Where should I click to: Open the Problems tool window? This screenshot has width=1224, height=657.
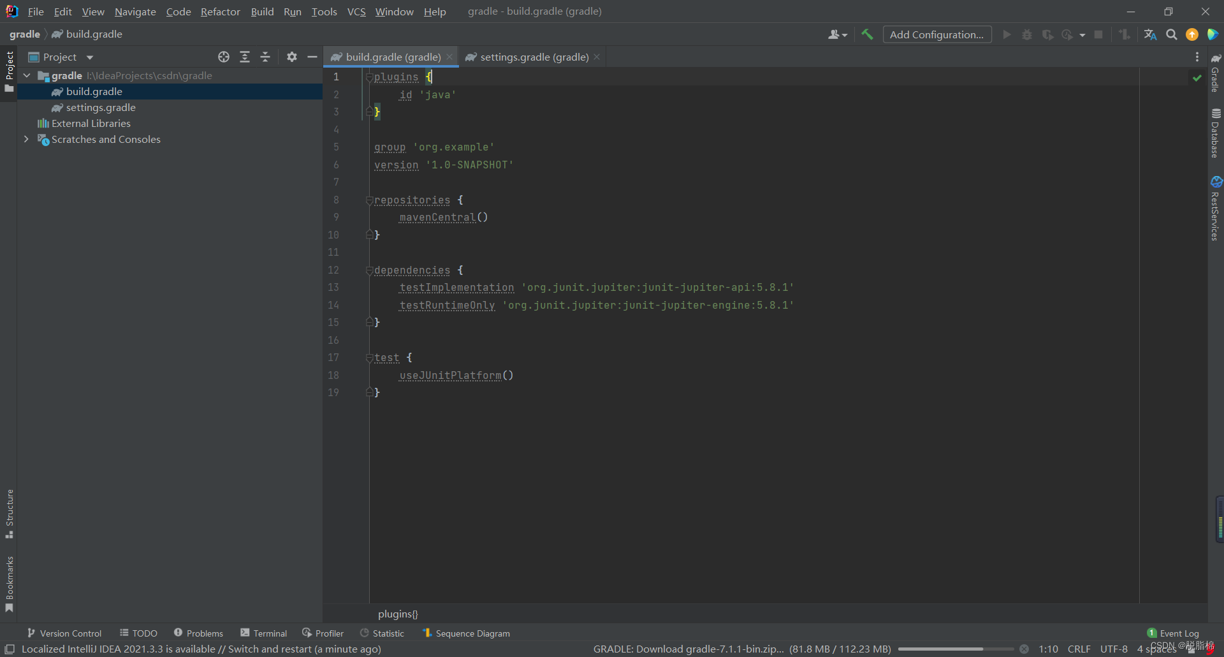198,633
